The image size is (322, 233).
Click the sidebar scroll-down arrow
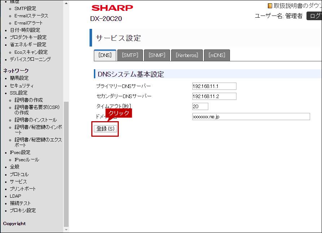[66, 230]
